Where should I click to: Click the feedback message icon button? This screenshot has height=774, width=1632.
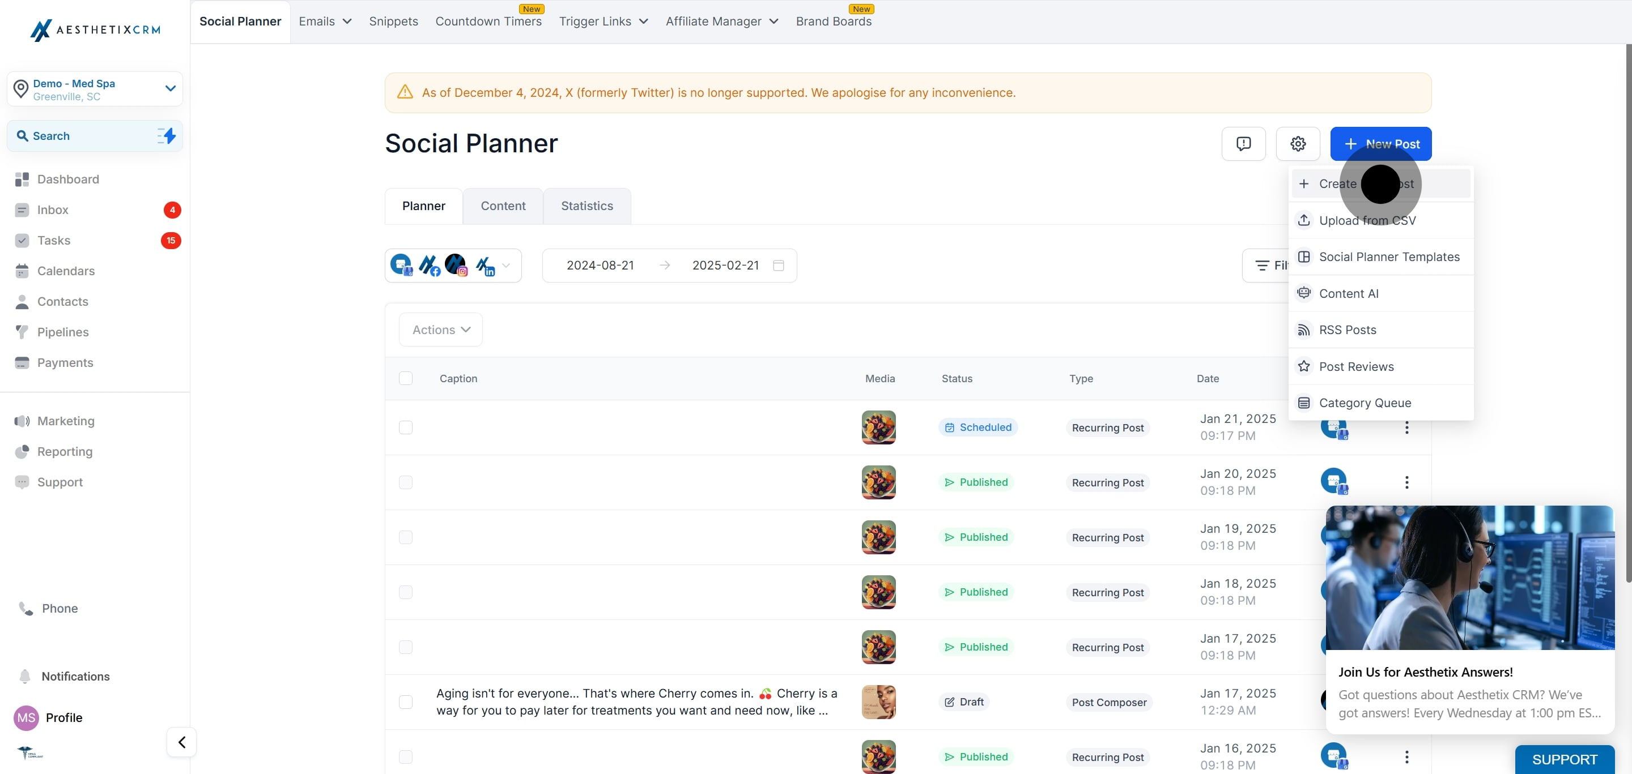(1243, 144)
